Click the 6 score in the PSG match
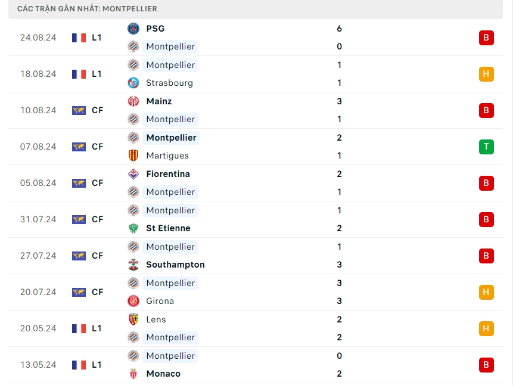Image resolution: width=513 pixels, height=385 pixels. [339, 29]
